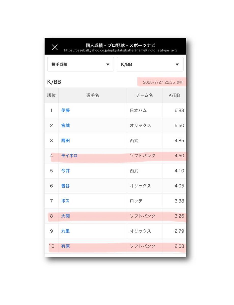Screen dimensions: 234x305
Task: Open player 今井's profile link
Action: (65, 171)
